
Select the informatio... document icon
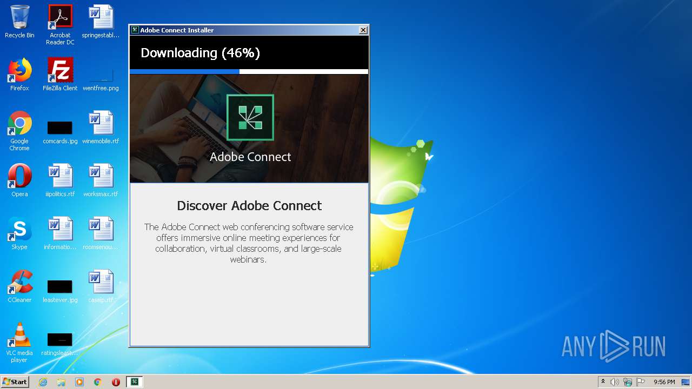pos(60,233)
